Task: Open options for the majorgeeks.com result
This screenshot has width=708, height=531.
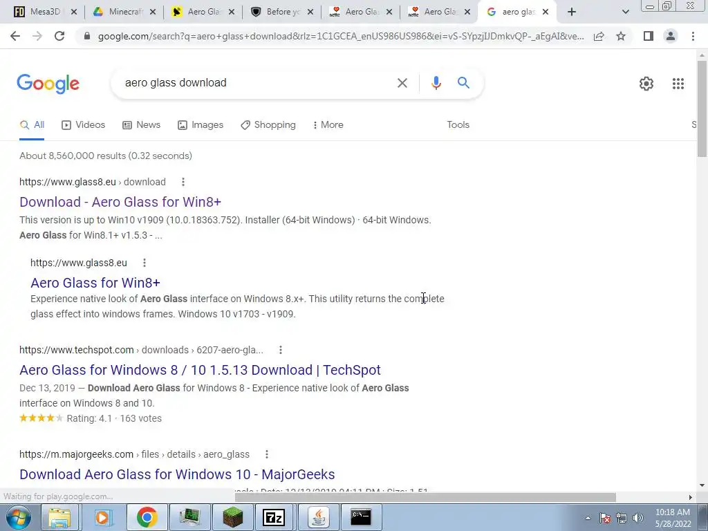Action: [266, 454]
